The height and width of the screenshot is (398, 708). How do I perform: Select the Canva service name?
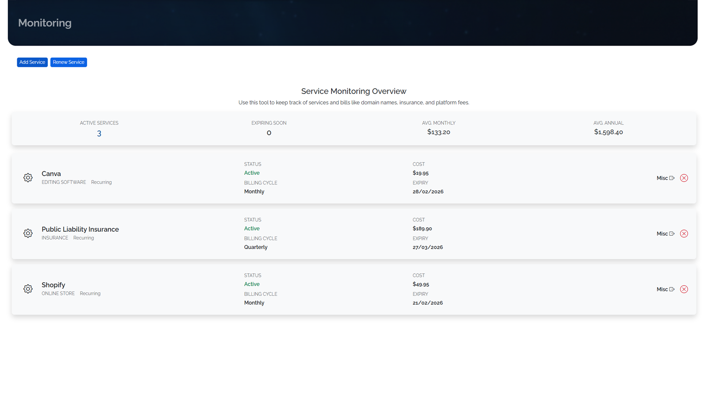(51, 173)
